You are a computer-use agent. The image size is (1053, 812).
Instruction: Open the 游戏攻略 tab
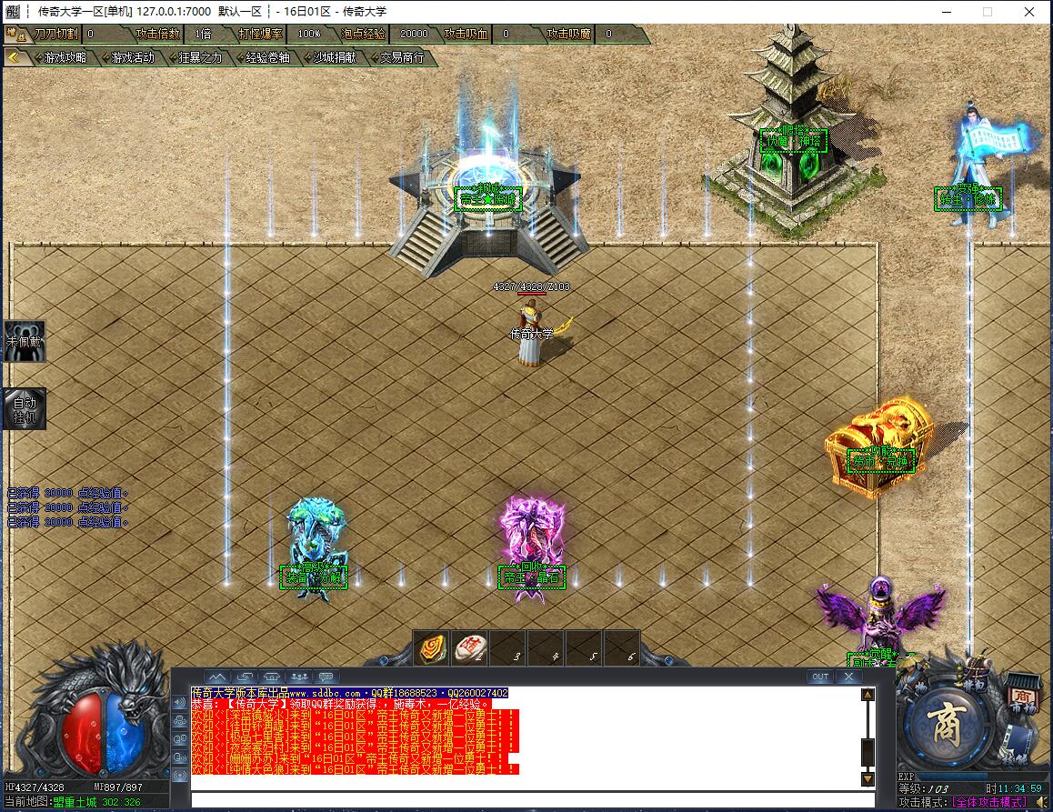pos(65,58)
